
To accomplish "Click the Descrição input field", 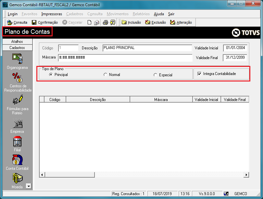I will coord(147,48).
